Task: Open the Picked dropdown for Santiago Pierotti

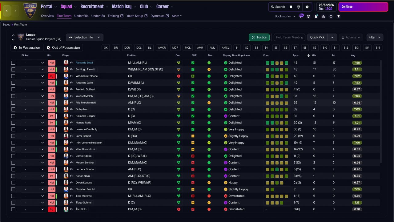Action: [34, 70]
